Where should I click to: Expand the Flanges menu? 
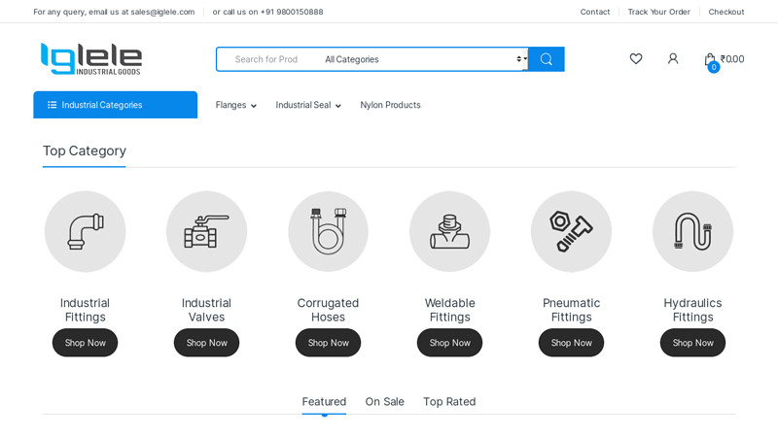click(x=235, y=105)
